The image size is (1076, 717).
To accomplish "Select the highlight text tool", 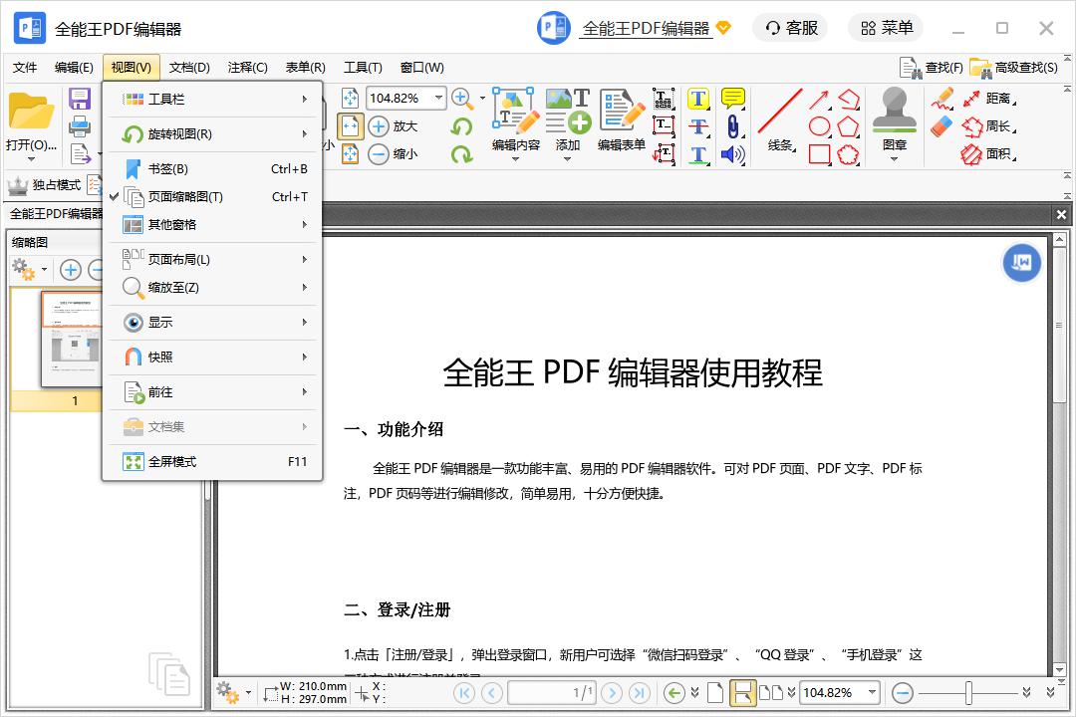I will (x=698, y=99).
